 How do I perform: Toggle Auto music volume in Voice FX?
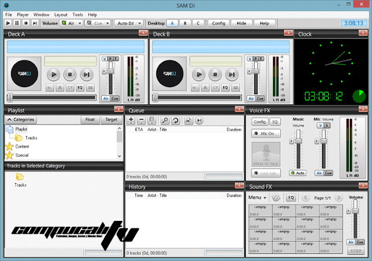298,173
